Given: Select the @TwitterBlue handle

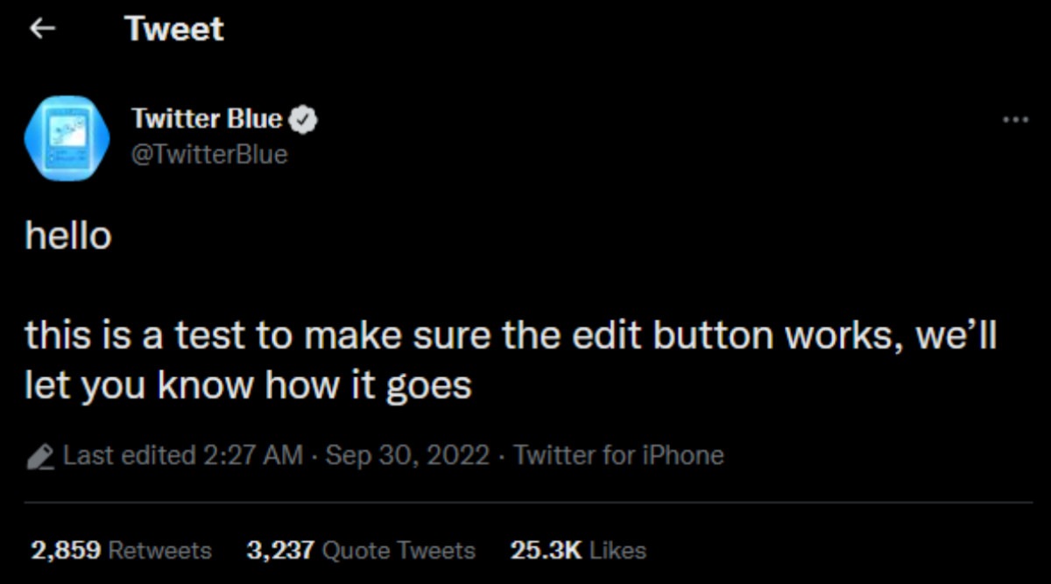Looking at the screenshot, I should pyautogui.click(x=210, y=154).
